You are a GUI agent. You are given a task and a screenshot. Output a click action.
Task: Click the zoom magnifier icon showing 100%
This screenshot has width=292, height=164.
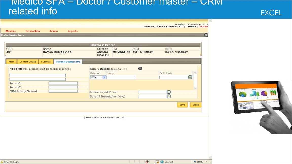195,161
